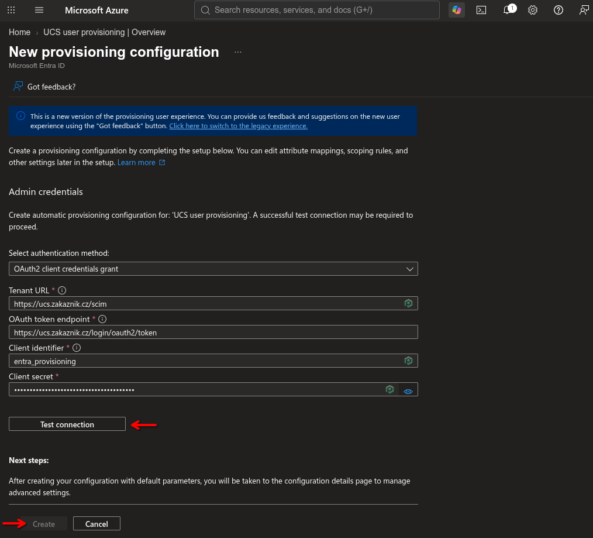Screen dimensions: 593x538
Task: Open the ellipsis menu beside the page title
Action: 237,52
